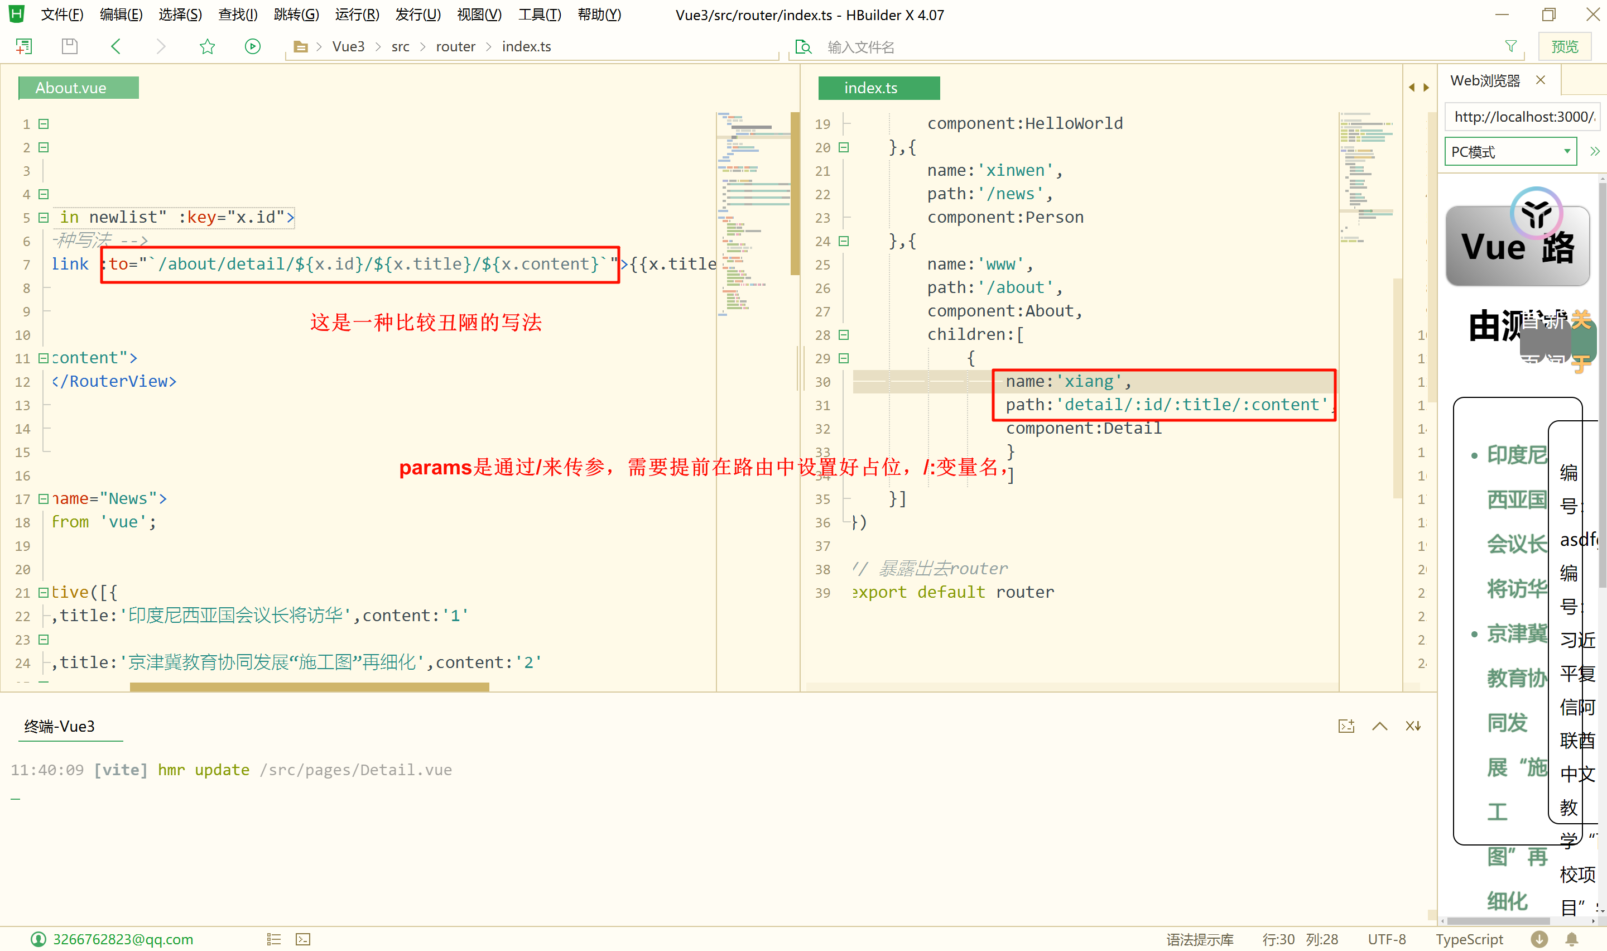Click the 预览 button
Viewport: 1607px width, 951px height.
(x=1565, y=46)
